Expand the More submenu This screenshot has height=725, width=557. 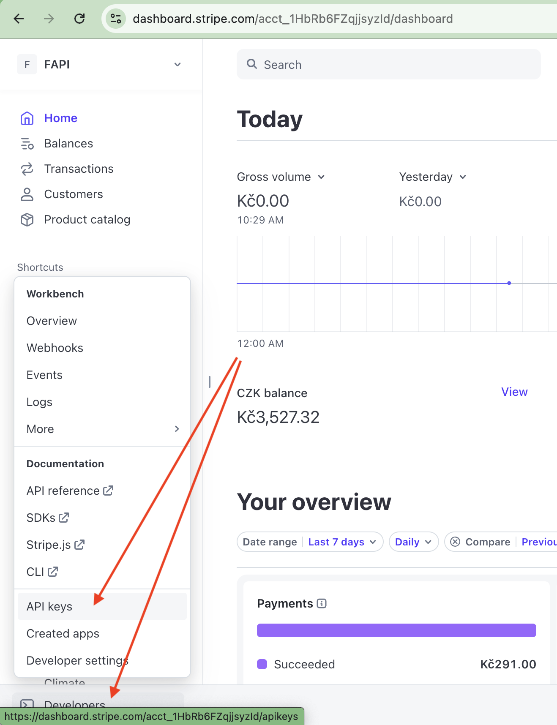102,429
